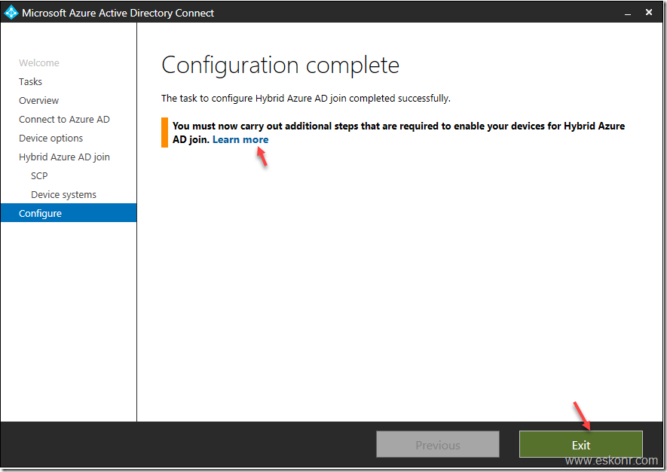This screenshot has width=667, height=472.
Task: Click the greyed-out Previous button
Action: click(438, 444)
